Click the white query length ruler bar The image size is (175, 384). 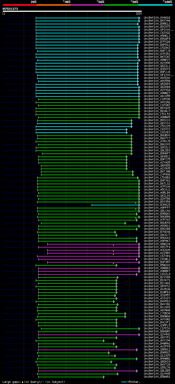72,11
